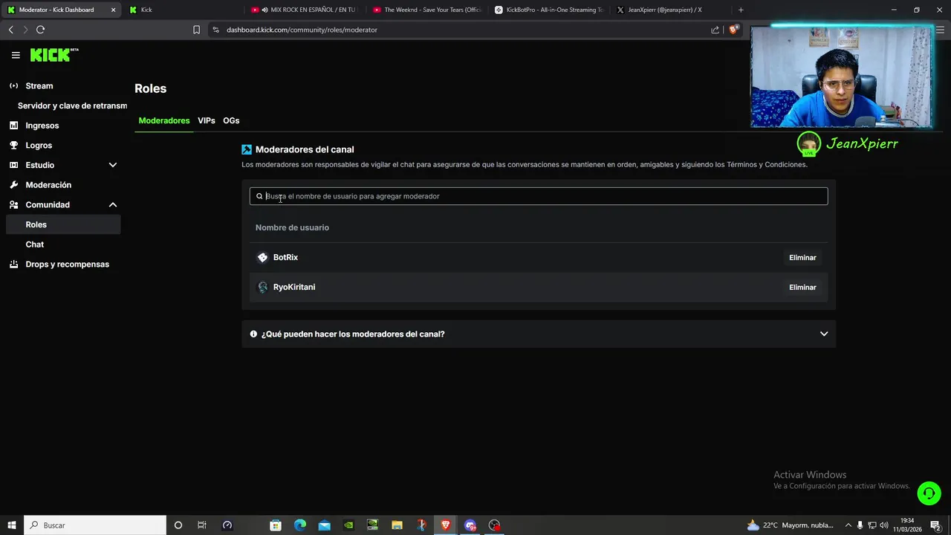Click the Estudio monitor icon
Image resolution: width=951 pixels, height=535 pixels.
tap(13, 165)
